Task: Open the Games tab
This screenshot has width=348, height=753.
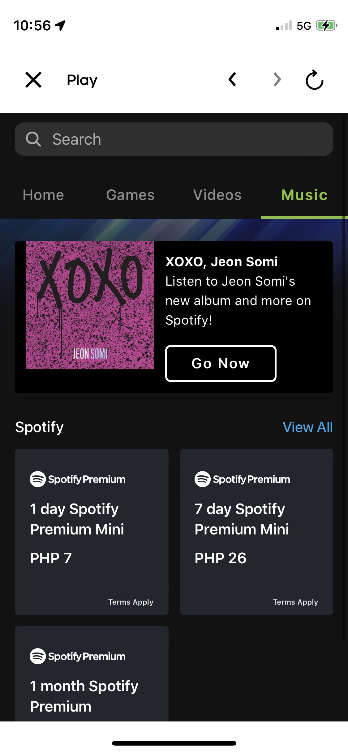Action: [130, 195]
